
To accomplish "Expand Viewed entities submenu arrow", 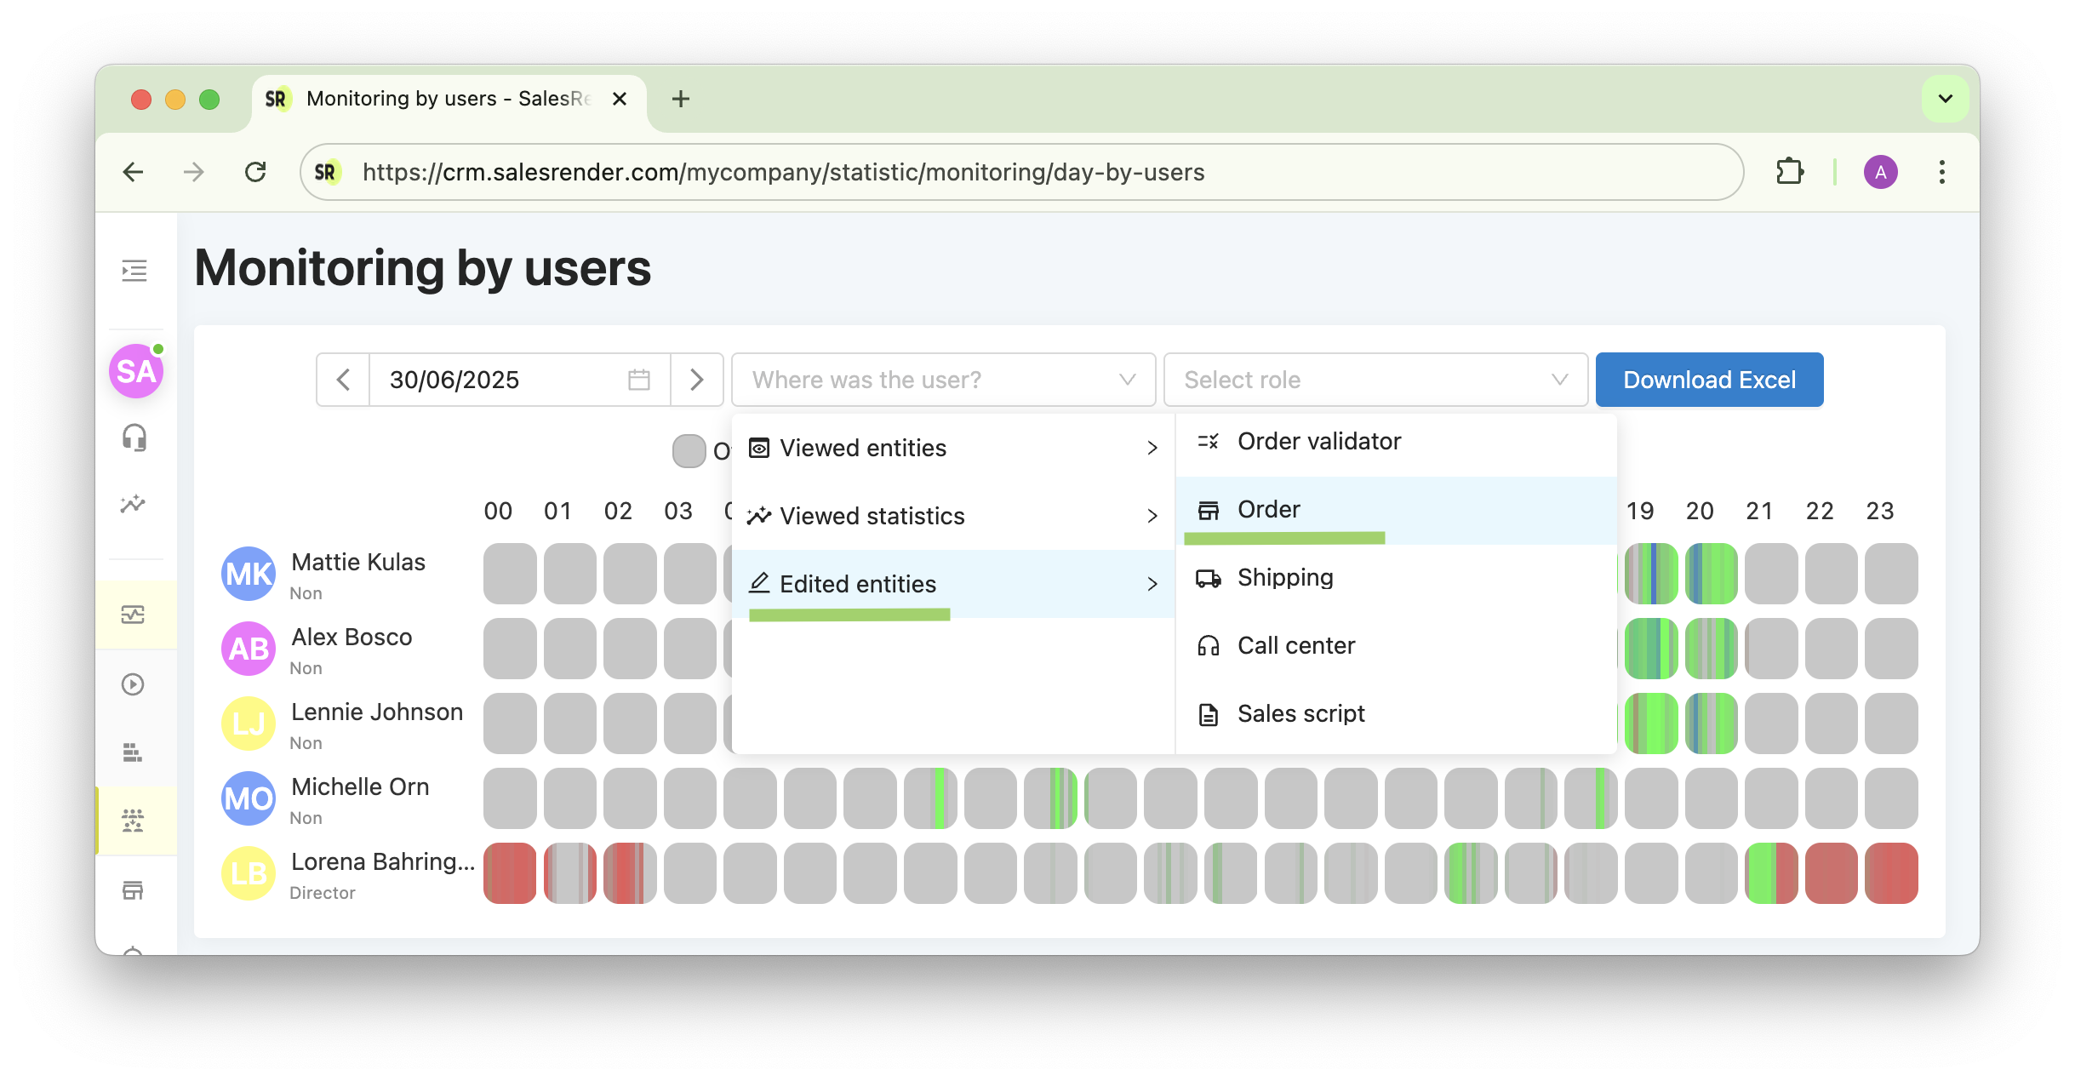I will 1152,448.
